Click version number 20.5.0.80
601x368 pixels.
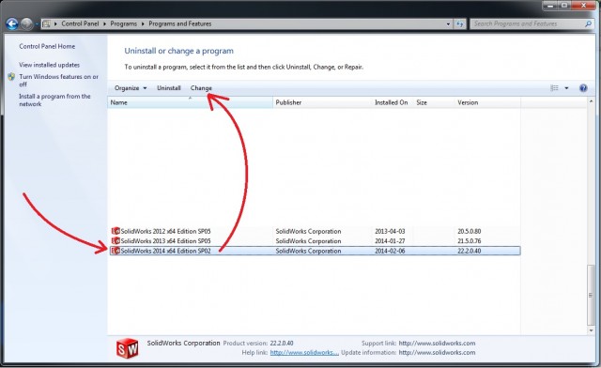pos(470,231)
